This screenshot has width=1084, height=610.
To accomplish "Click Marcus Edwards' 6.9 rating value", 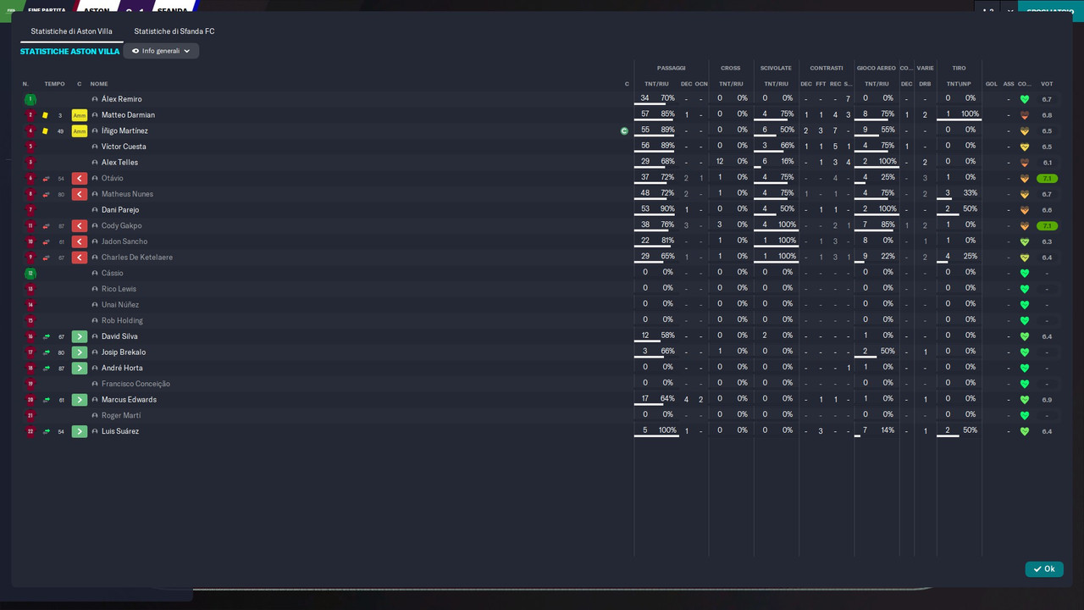I will 1047,400.
